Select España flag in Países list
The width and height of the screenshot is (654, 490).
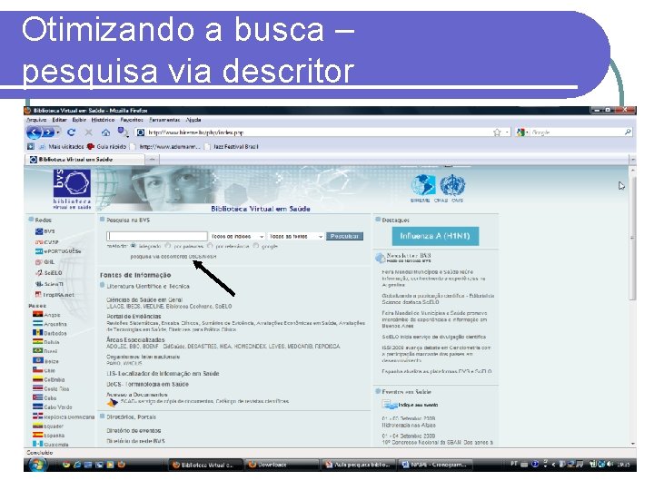(38, 435)
